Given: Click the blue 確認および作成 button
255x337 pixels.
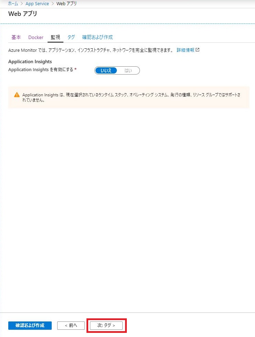Looking at the screenshot, I should [30, 325].
